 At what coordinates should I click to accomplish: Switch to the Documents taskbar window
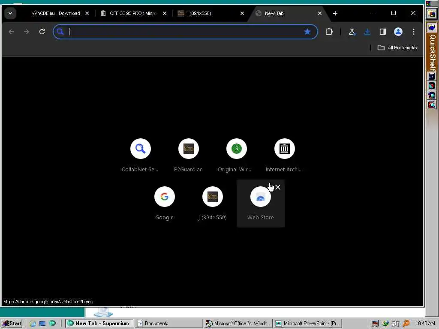pos(169,323)
